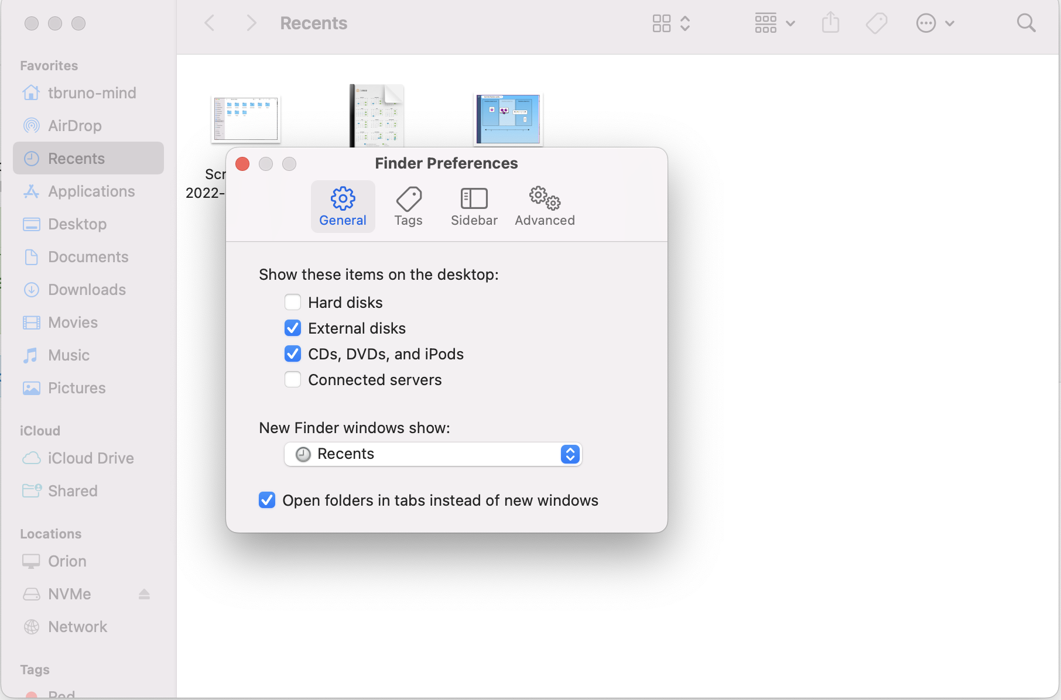Open Movies folder in sidebar
The image size is (1061, 700).
pyautogui.click(x=88, y=322)
